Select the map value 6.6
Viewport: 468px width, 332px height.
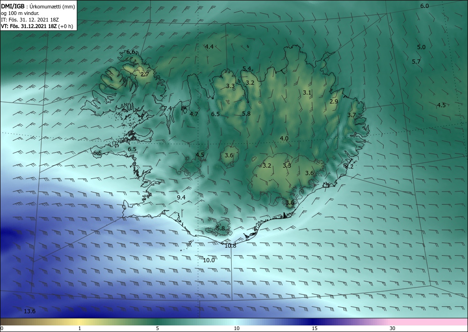(131, 52)
